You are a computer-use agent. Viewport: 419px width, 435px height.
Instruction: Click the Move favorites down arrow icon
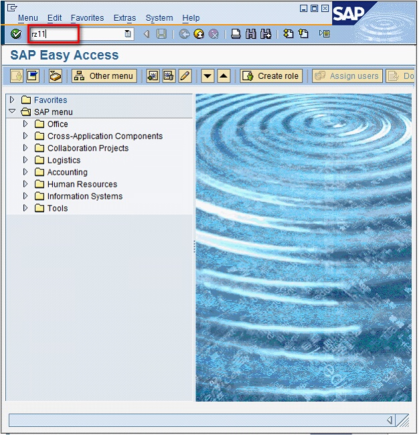[207, 76]
